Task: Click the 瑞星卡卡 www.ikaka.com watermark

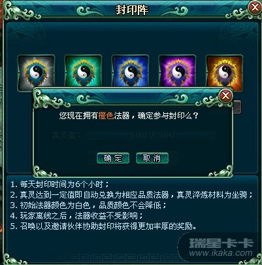Action: [x=221, y=248]
